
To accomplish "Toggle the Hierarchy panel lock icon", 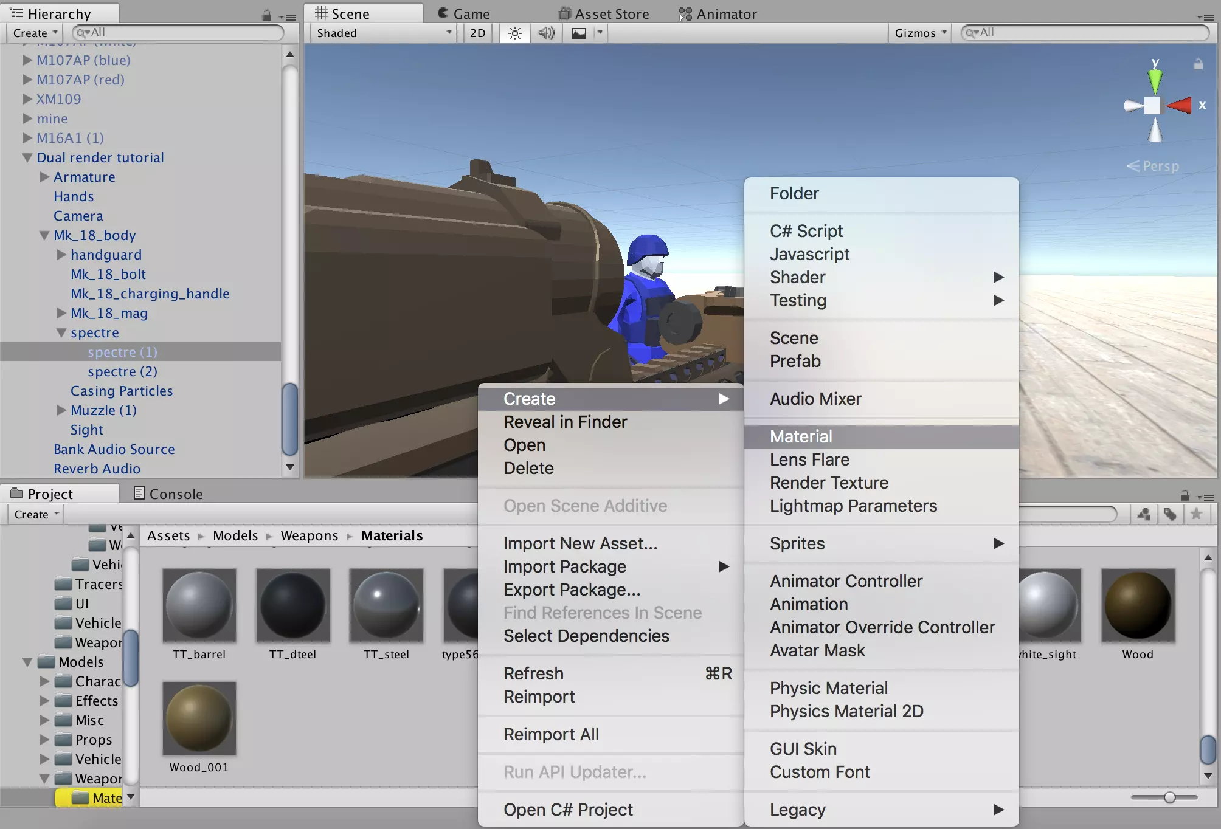I will click(266, 15).
